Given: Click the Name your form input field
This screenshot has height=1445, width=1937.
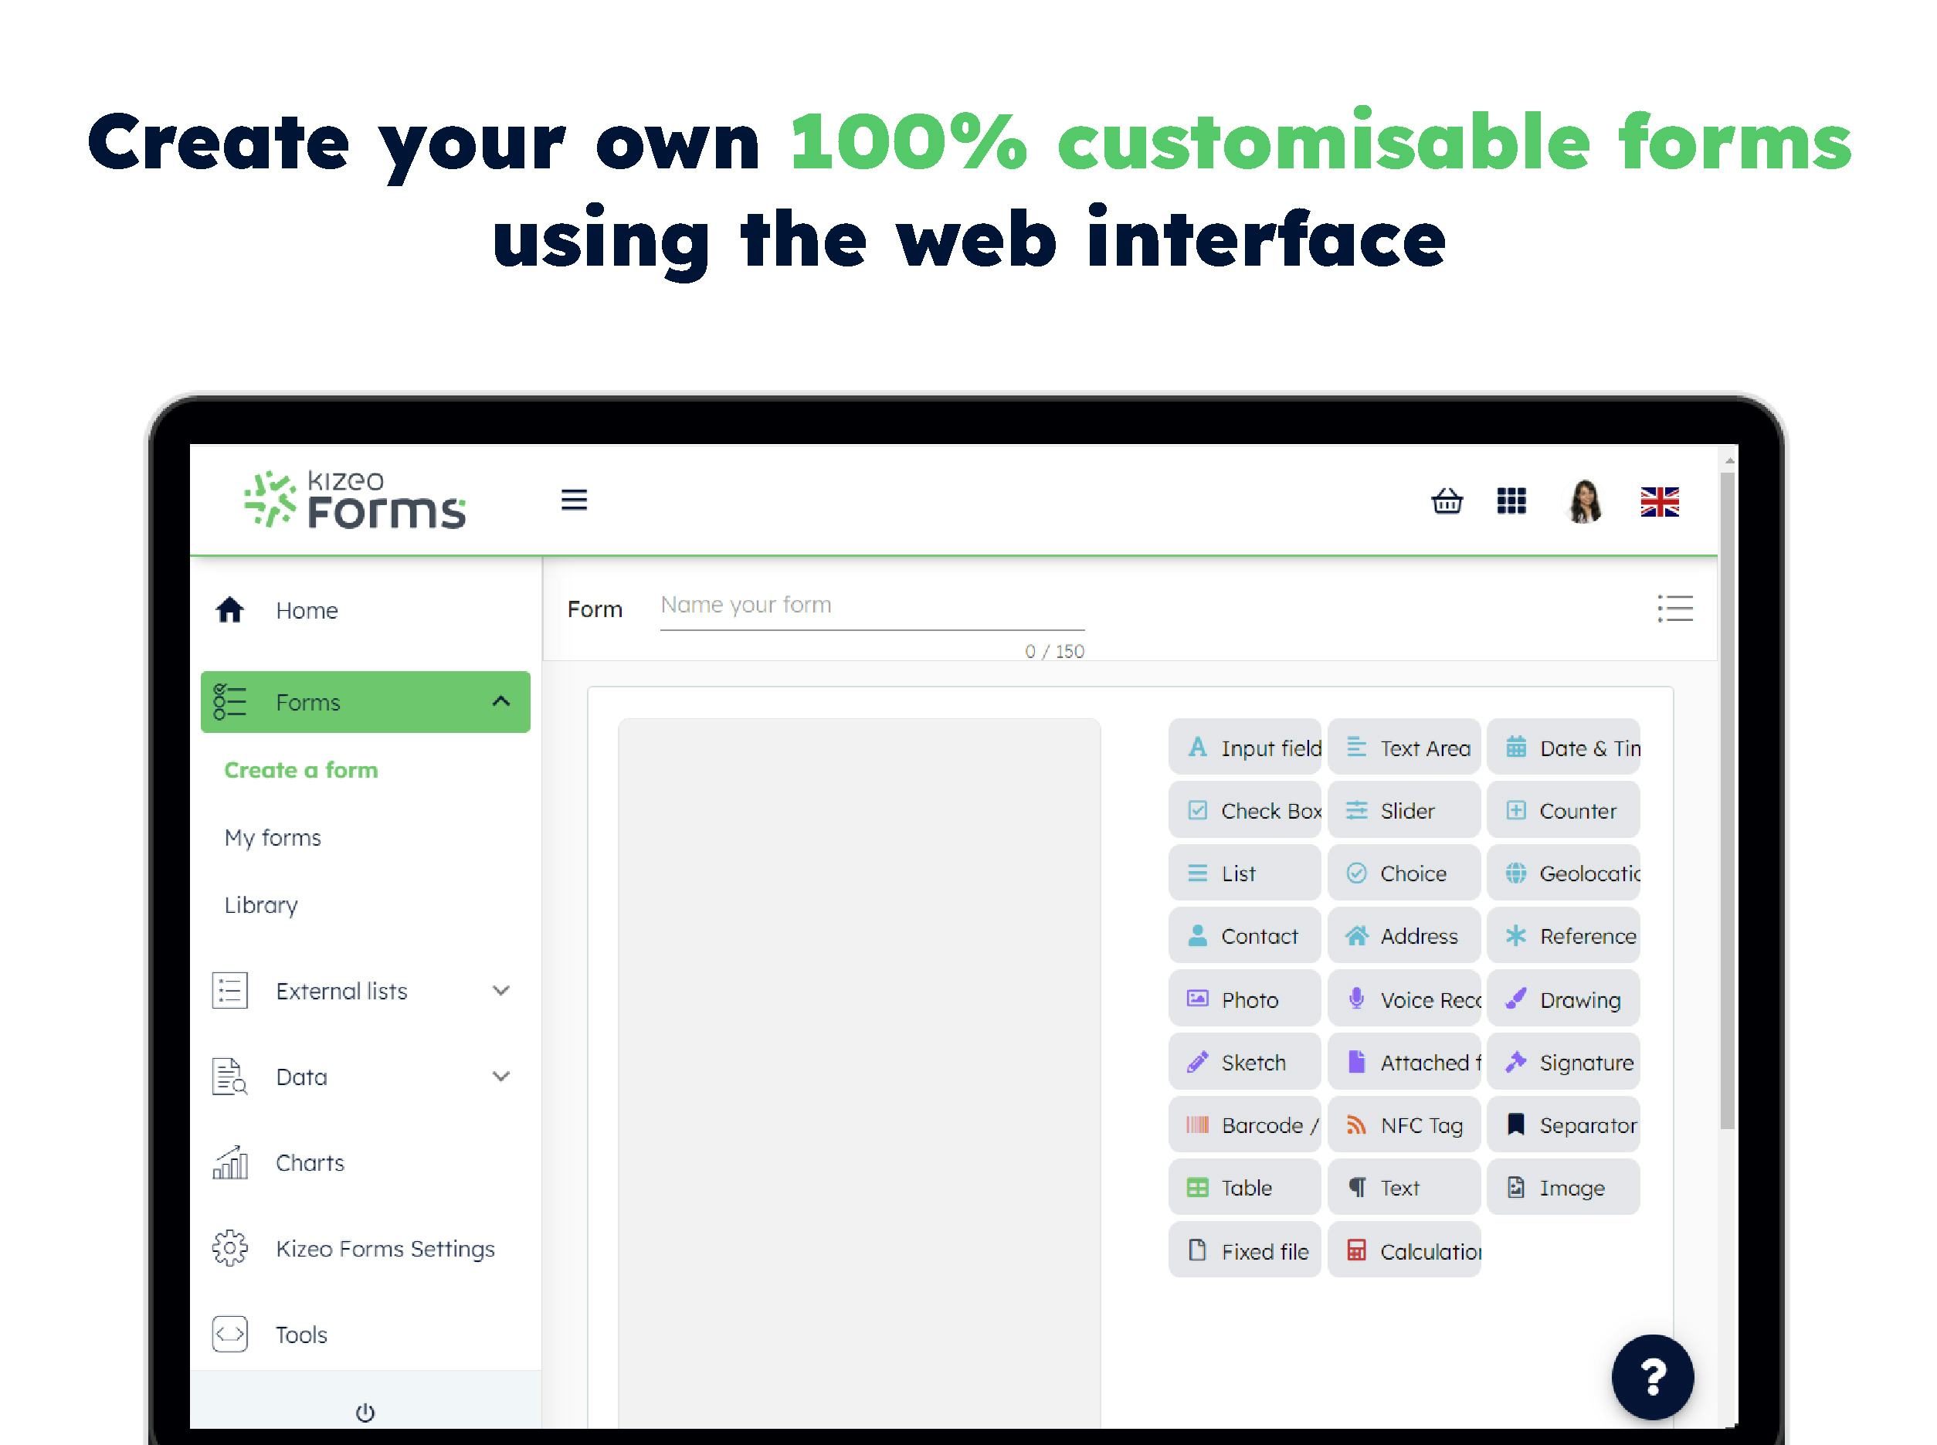Looking at the screenshot, I should pyautogui.click(x=870, y=605).
